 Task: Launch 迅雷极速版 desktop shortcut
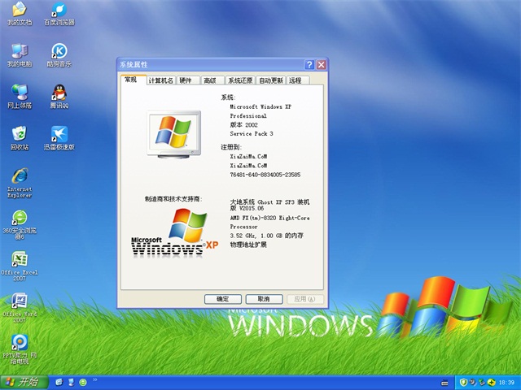pos(59,134)
